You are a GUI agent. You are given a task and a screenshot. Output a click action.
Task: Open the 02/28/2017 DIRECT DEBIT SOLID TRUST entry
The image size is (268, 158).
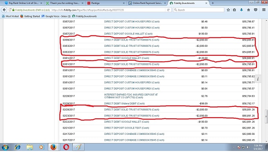click(132, 110)
